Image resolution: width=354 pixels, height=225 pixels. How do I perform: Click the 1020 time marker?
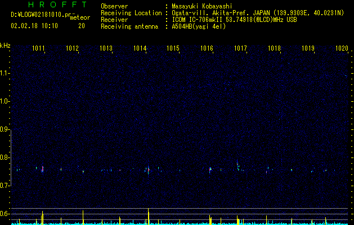click(x=342, y=48)
